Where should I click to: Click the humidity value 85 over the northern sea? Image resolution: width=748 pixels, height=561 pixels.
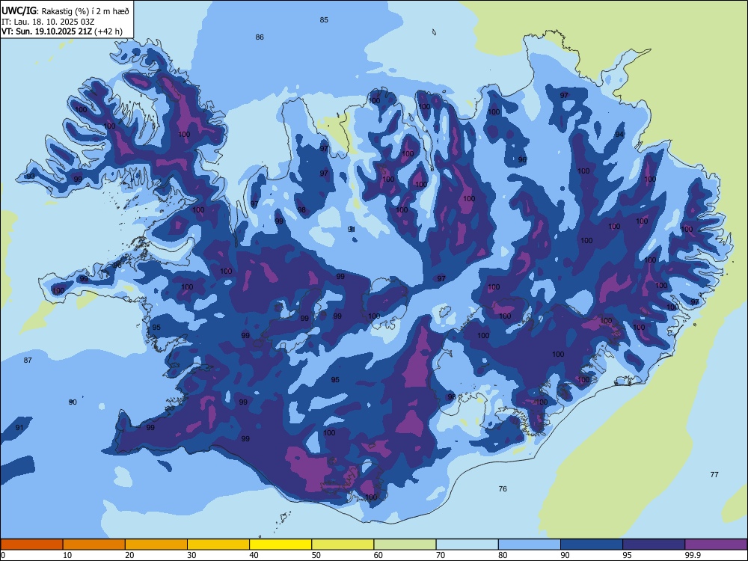coord(324,20)
